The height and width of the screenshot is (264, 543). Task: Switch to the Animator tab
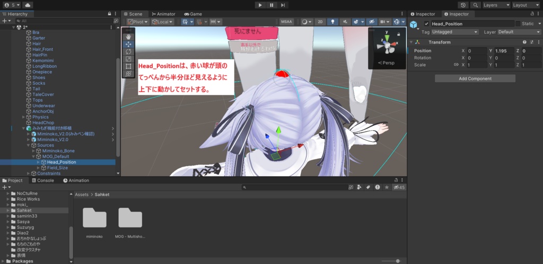pos(163,14)
